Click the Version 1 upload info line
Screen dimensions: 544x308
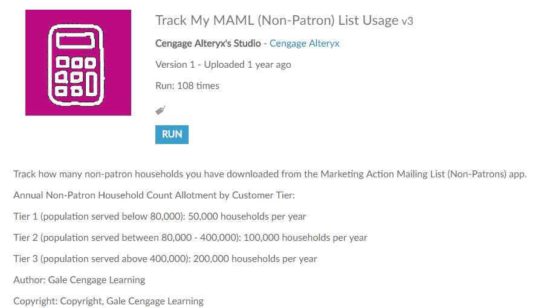point(223,65)
